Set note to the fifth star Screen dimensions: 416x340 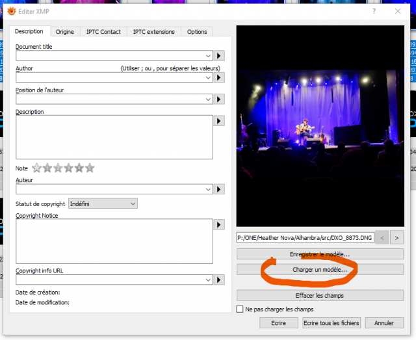tap(79, 168)
